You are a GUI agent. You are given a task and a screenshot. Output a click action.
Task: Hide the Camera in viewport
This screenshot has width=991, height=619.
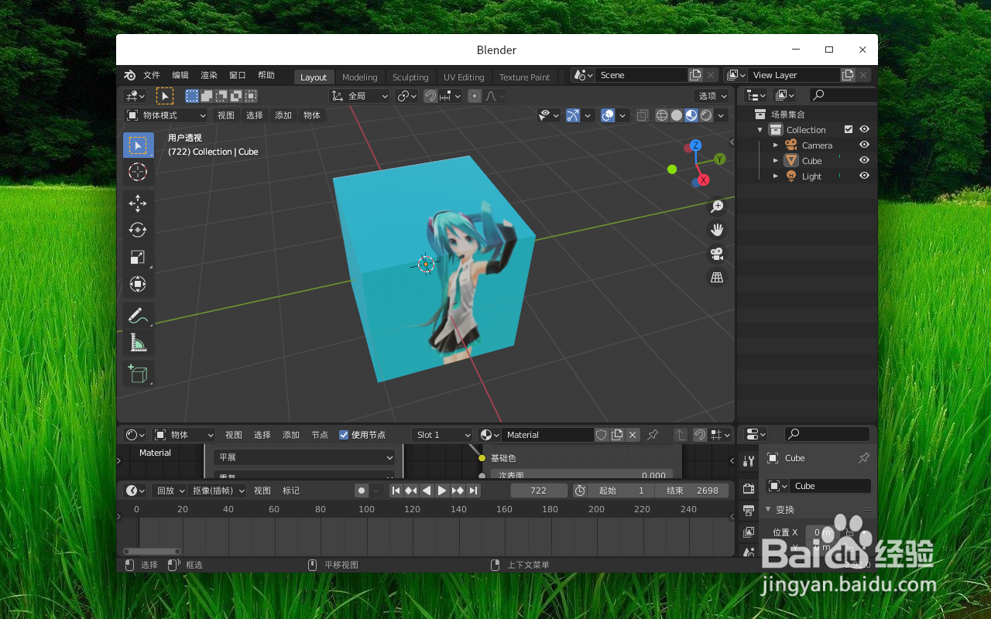(864, 145)
